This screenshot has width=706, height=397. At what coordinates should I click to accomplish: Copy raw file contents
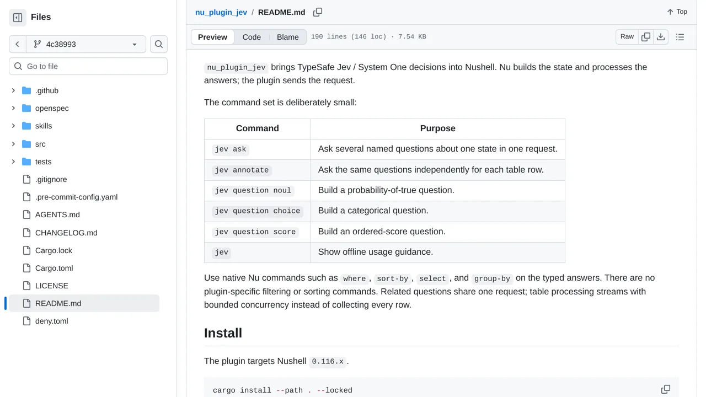pos(646,37)
